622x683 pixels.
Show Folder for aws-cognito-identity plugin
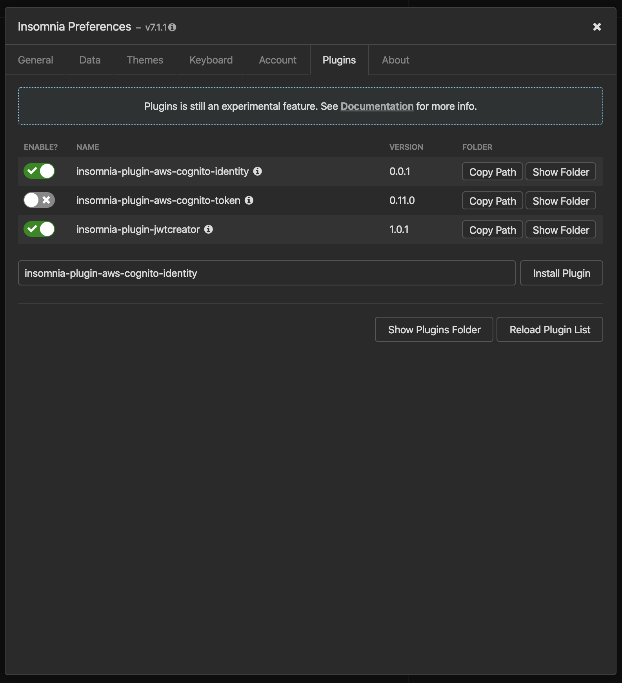pyautogui.click(x=561, y=172)
